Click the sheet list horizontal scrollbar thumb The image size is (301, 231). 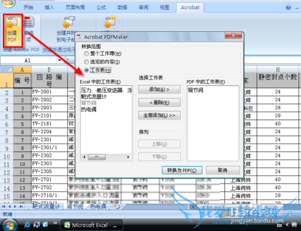point(97,157)
